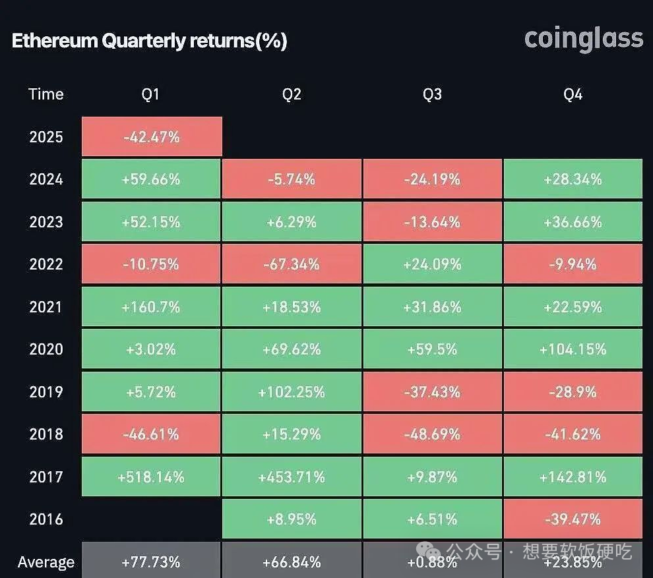
Task: Select the 2018 Q3 -48.69% cell
Action: point(432,434)
